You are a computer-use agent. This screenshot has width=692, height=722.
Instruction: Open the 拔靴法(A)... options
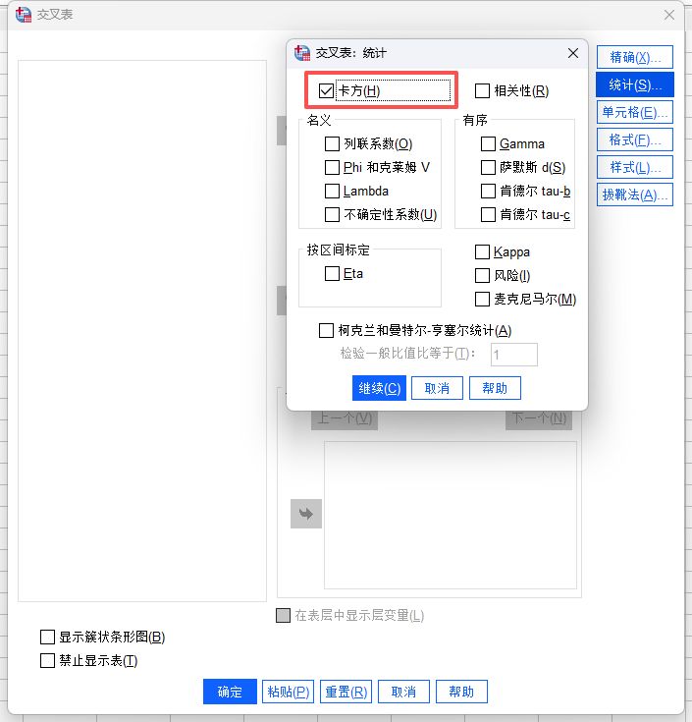635,194
